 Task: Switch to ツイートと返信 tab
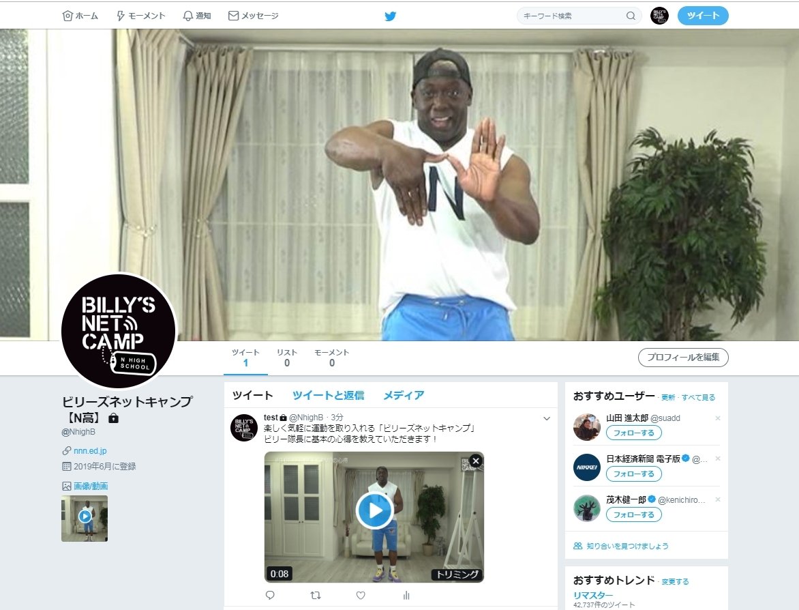tap(328, 395)
